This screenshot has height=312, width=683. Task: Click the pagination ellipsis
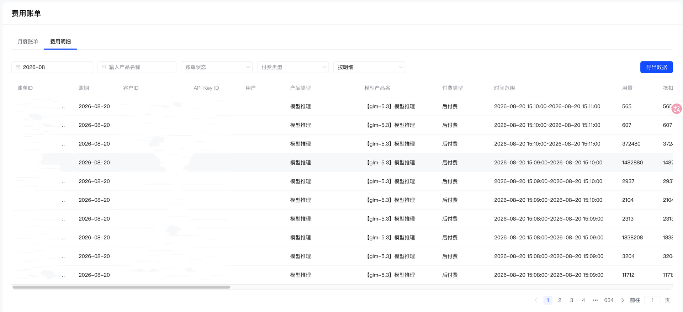click(595, 300)
